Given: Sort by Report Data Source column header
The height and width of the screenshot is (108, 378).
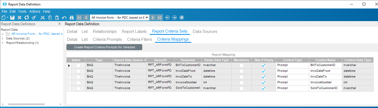Looking at the screenshot, I should (130, 60).
